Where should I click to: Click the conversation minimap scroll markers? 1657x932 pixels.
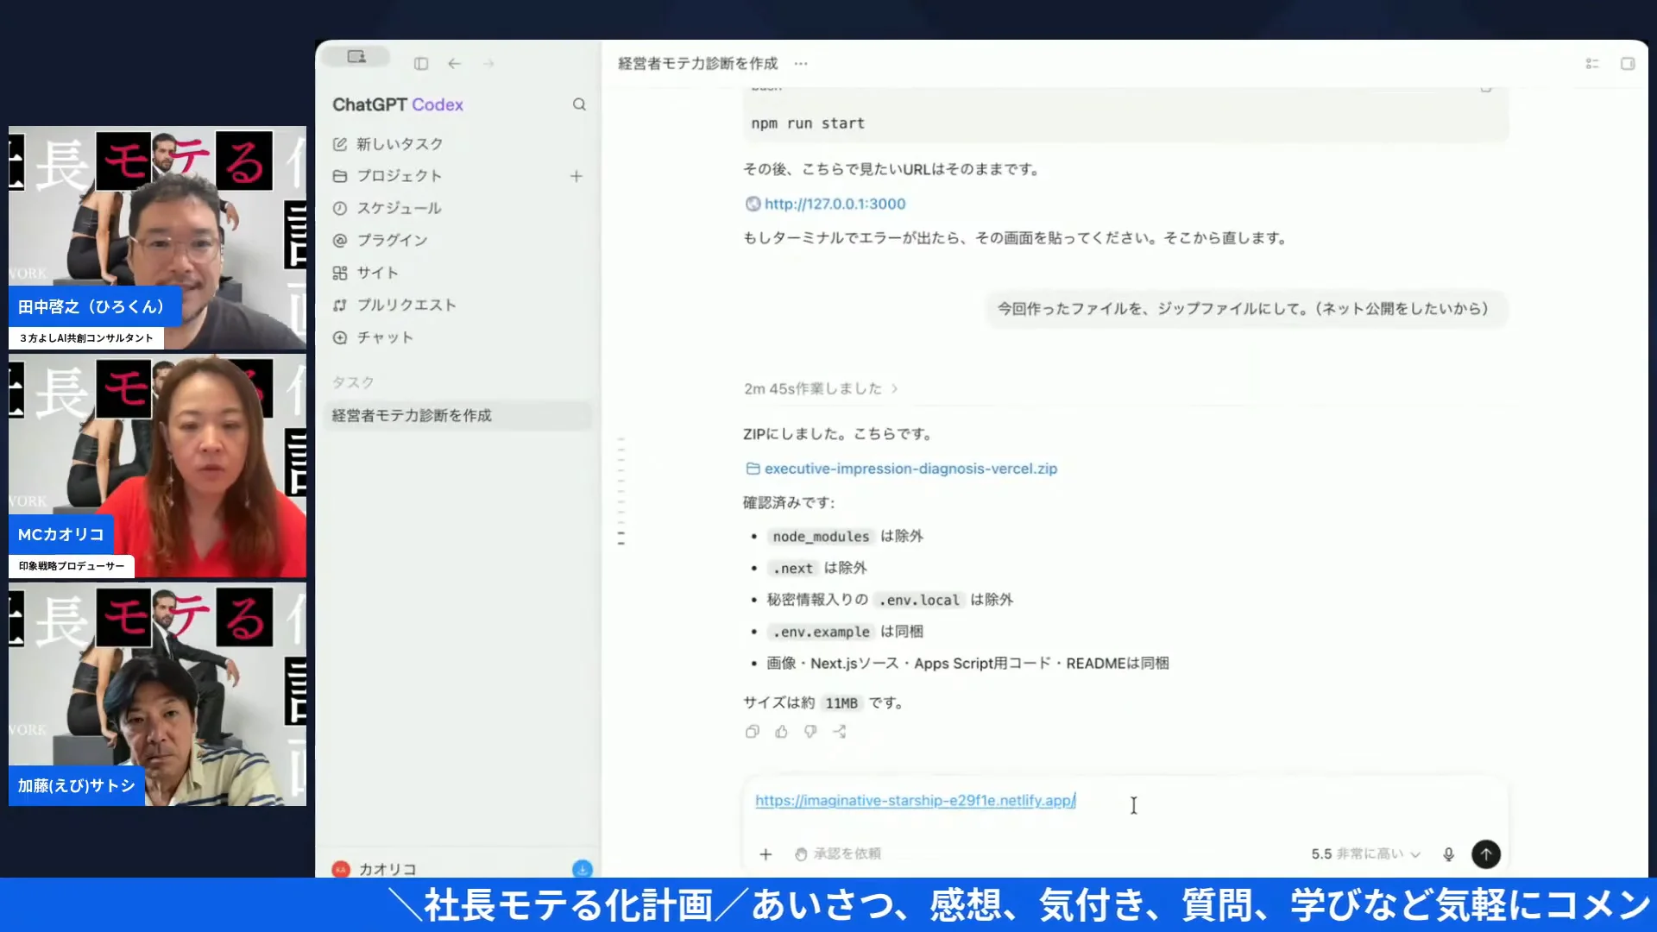pos(621,492)
